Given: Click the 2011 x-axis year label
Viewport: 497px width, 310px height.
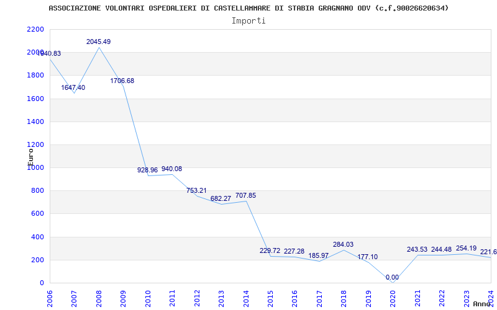Looking at the screenshot, I should coord(172,298).
